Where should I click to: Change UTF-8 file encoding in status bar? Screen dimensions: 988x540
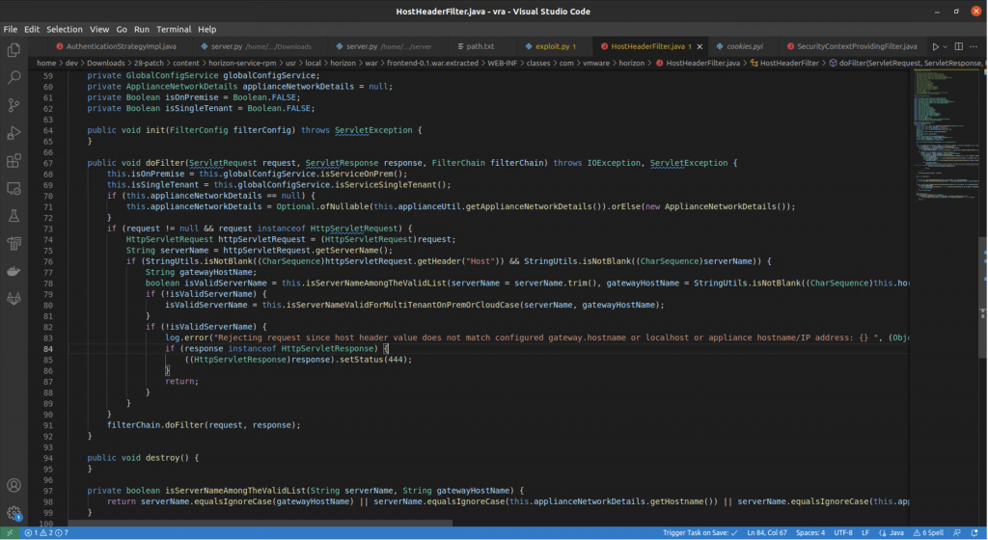pos(843,532)
